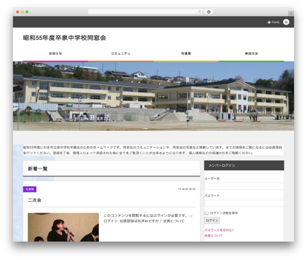Image resolution: width=307 pixels, height=260 pixels.
Task: Click the メンバーログイン widget header
Action: (244, 165)
